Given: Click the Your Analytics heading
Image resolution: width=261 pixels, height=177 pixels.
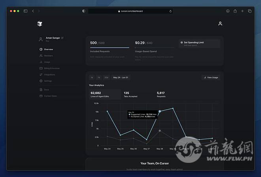Looking at the screenshot, I should coord(96,85).
